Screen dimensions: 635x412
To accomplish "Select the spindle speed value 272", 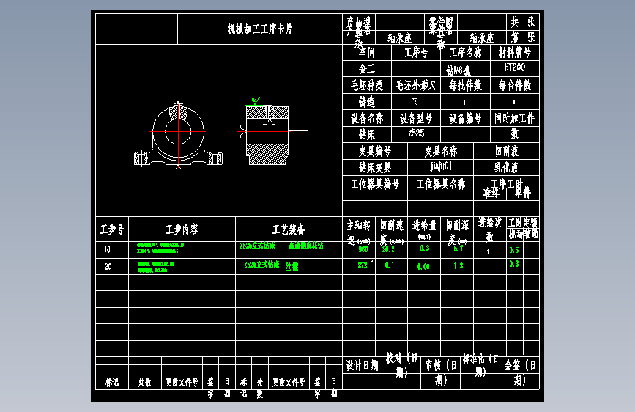I will (363, 265).
